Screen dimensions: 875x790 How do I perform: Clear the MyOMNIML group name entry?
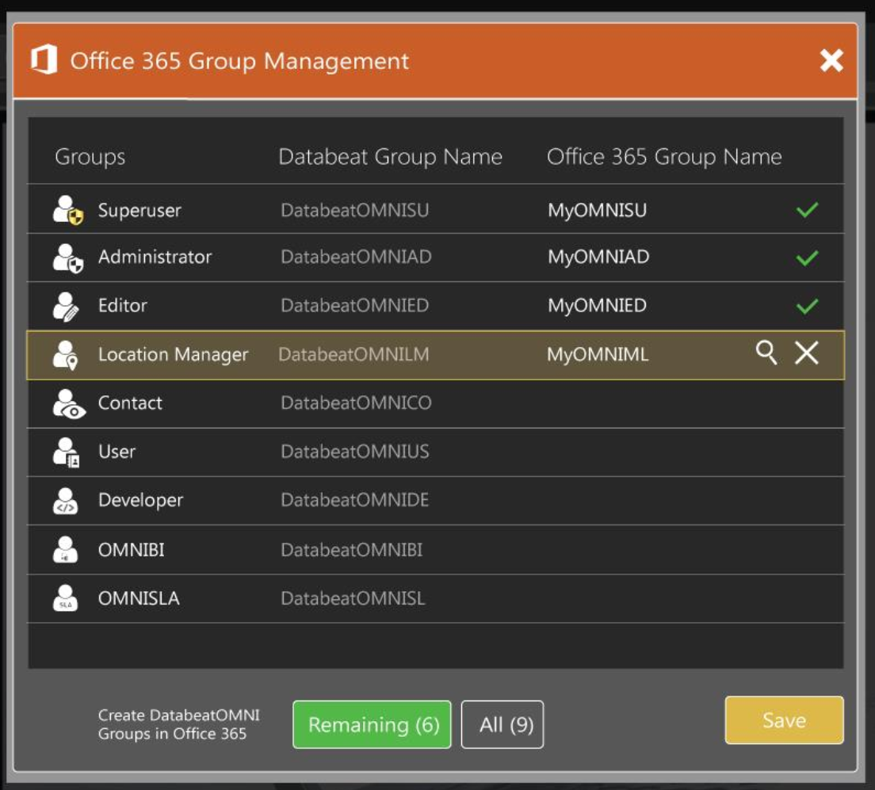click(806, 353)
